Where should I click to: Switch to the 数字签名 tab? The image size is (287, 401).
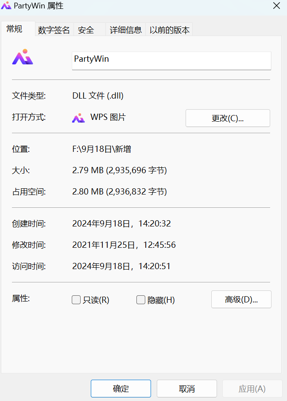tap(54, 29)
